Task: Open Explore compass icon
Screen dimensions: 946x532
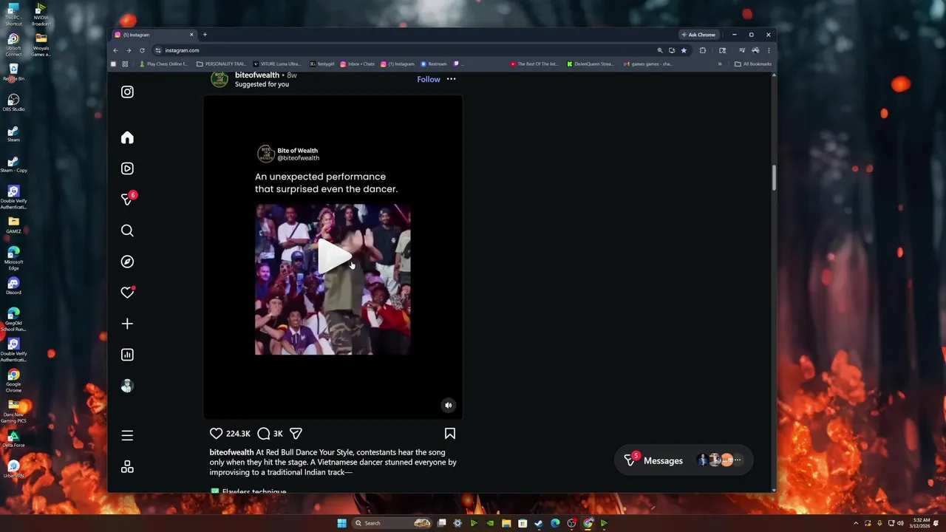Action: [x=127, y=262]
